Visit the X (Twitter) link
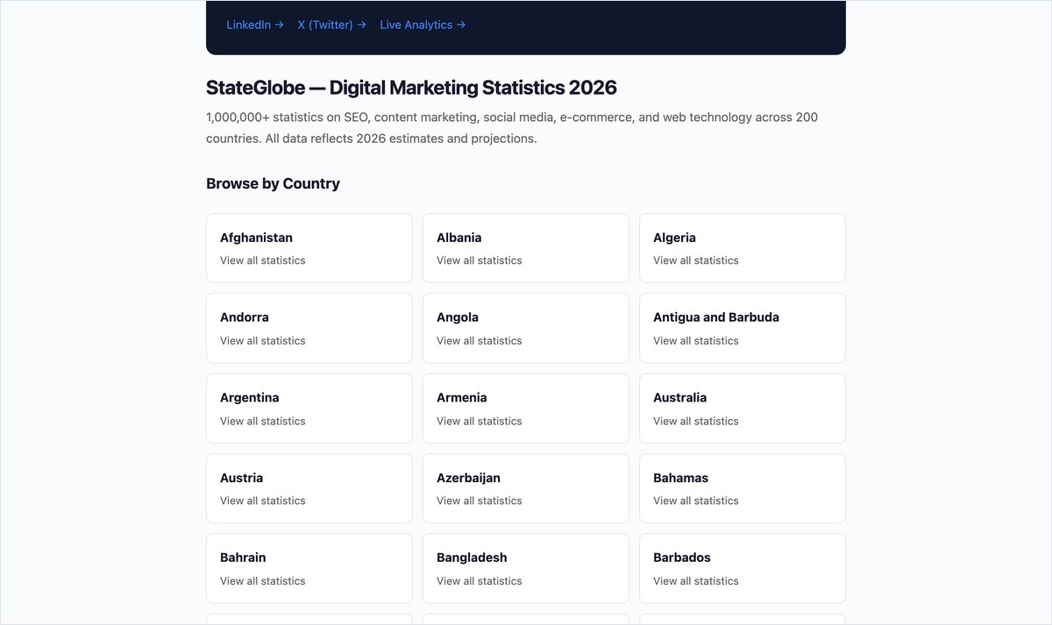1052x625 pixels. (331, 25)
